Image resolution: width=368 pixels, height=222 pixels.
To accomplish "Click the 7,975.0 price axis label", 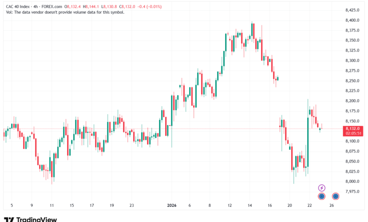I will click(x=352, y=191).
